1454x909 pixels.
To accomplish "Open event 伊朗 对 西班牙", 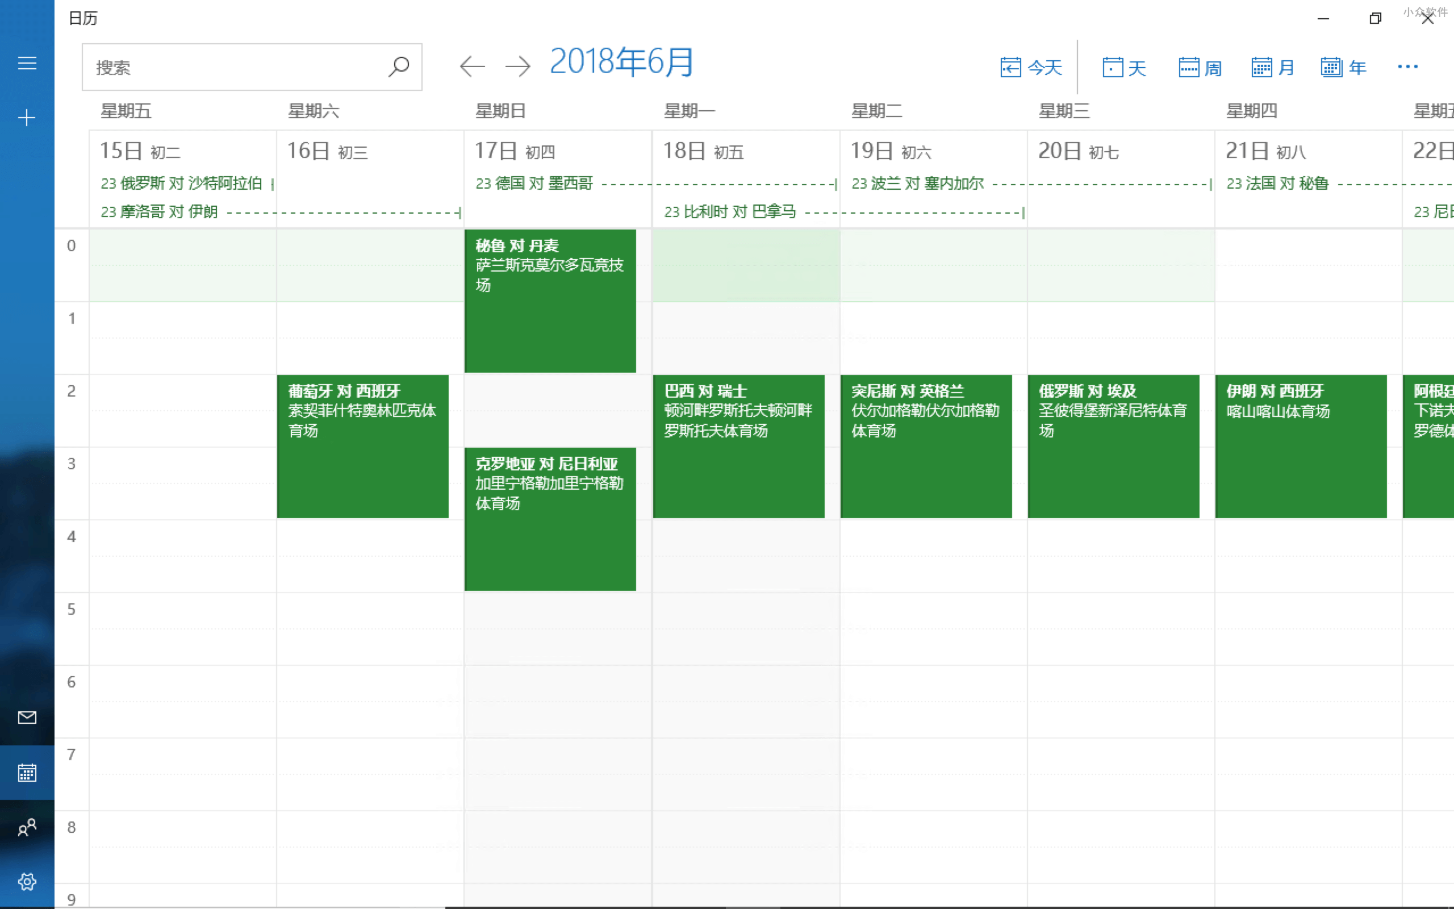I will (1301, 446).
